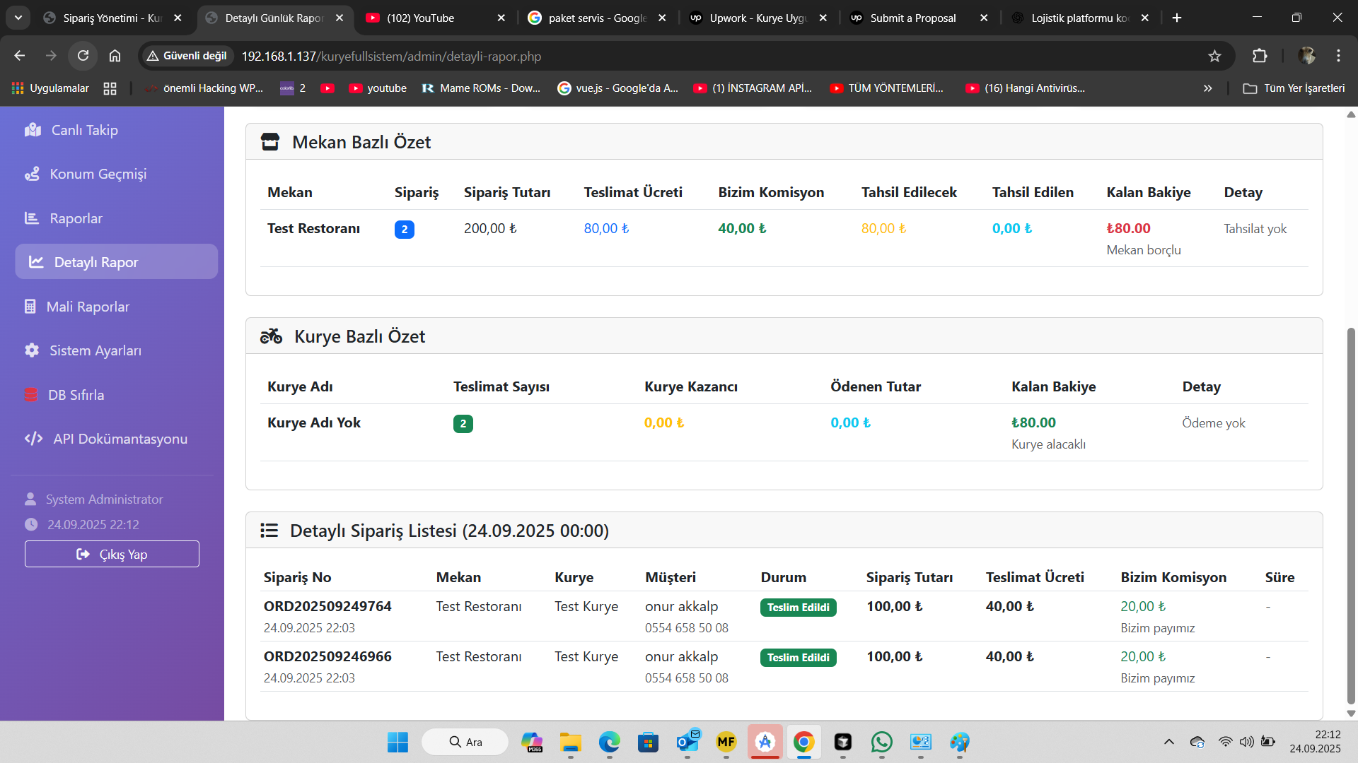Screen dimensions: 1358x763
Task: Open browser extensions puzzle icon
Action: [x=1260, y=56]
